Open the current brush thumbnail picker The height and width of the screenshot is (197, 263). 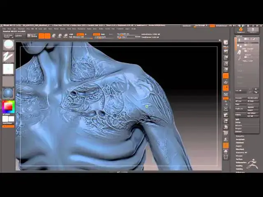[x=8, y=44]
